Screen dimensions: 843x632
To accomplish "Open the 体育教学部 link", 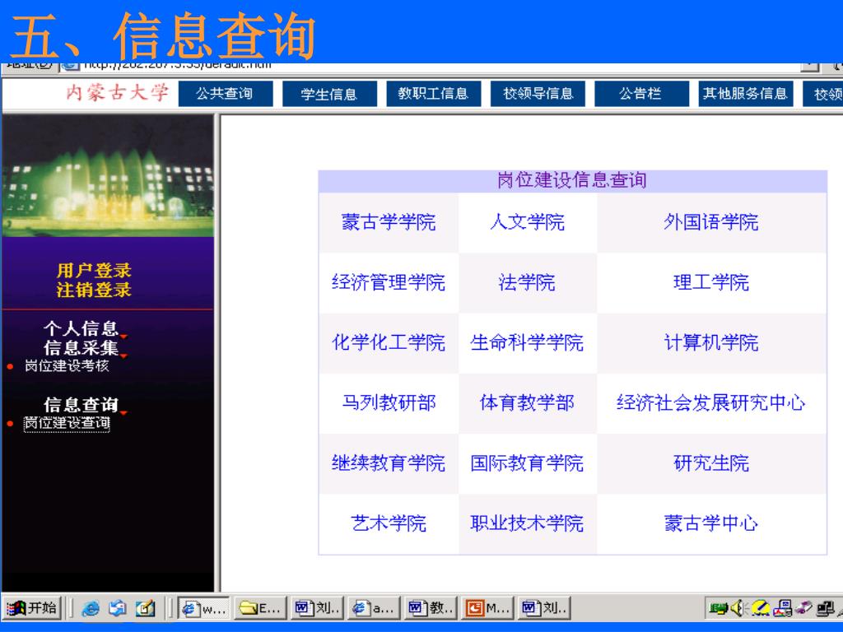I will (x=528, y=402).
